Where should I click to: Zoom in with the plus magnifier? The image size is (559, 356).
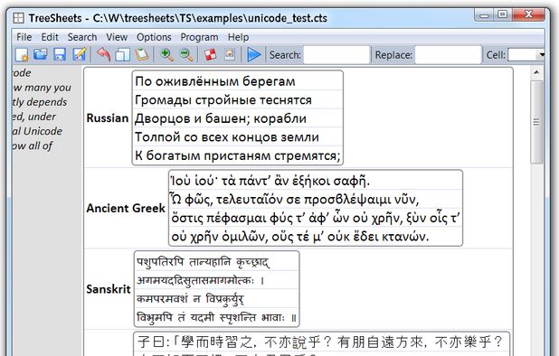point(166,55)
